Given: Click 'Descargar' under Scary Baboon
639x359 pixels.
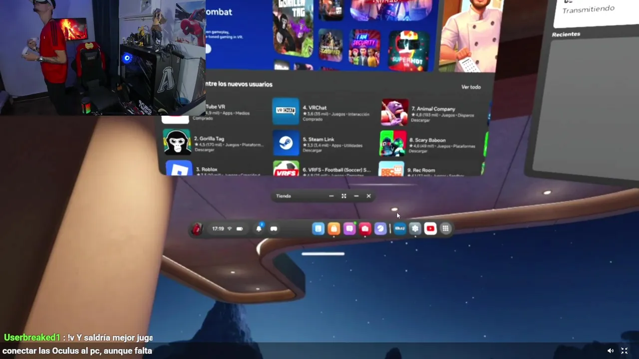Looking at the screenshot, I should (x=419, y=151).
